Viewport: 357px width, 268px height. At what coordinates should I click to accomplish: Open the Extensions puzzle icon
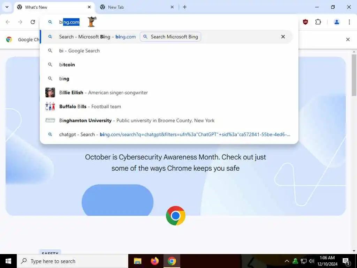(x=318, y=22)
